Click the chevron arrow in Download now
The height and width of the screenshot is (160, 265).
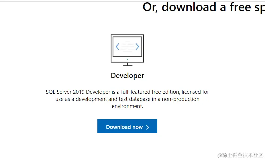(x=148, y=127)
